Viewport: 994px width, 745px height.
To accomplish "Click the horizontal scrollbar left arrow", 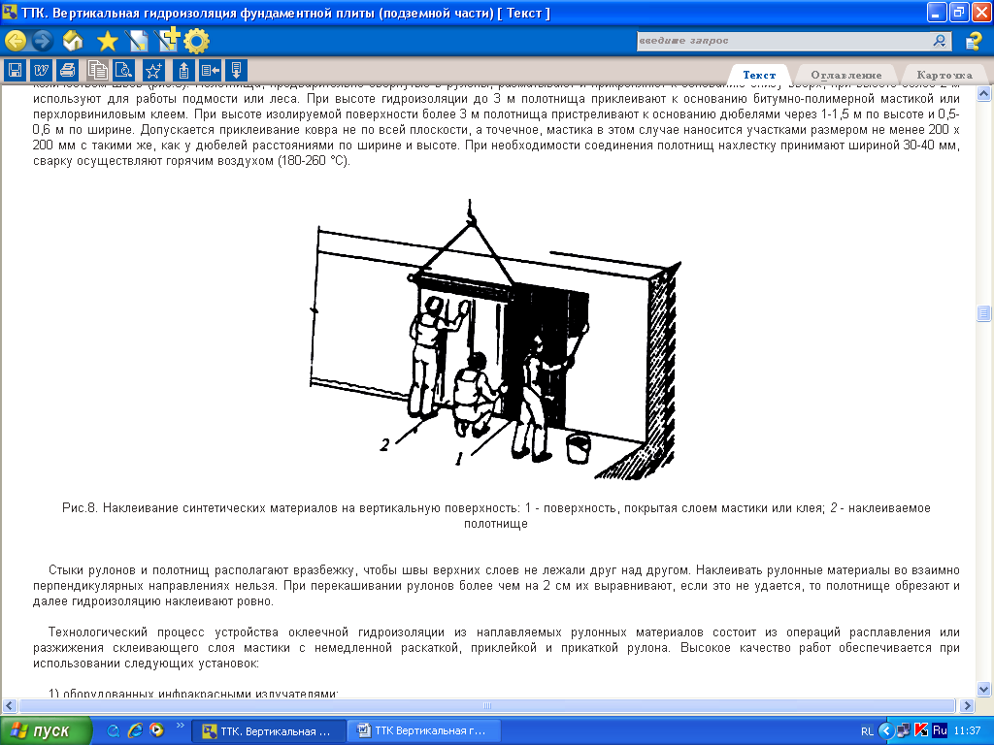I will click(x=10, y=706).
